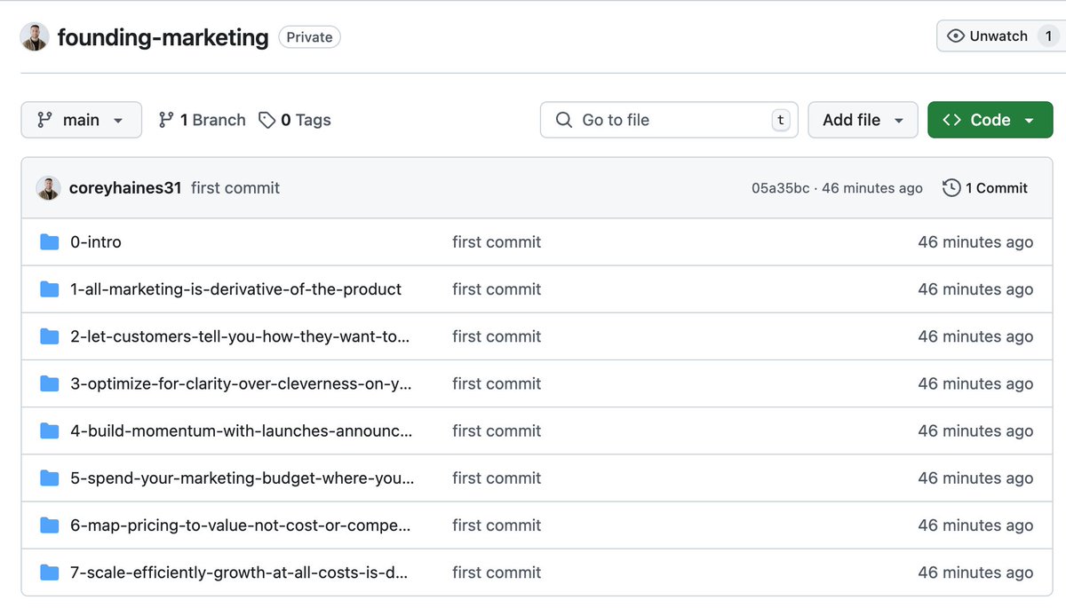Click the folder icon for 2-let-customers-tell-you
1066x608 pixels.
(x=50, y=336)
